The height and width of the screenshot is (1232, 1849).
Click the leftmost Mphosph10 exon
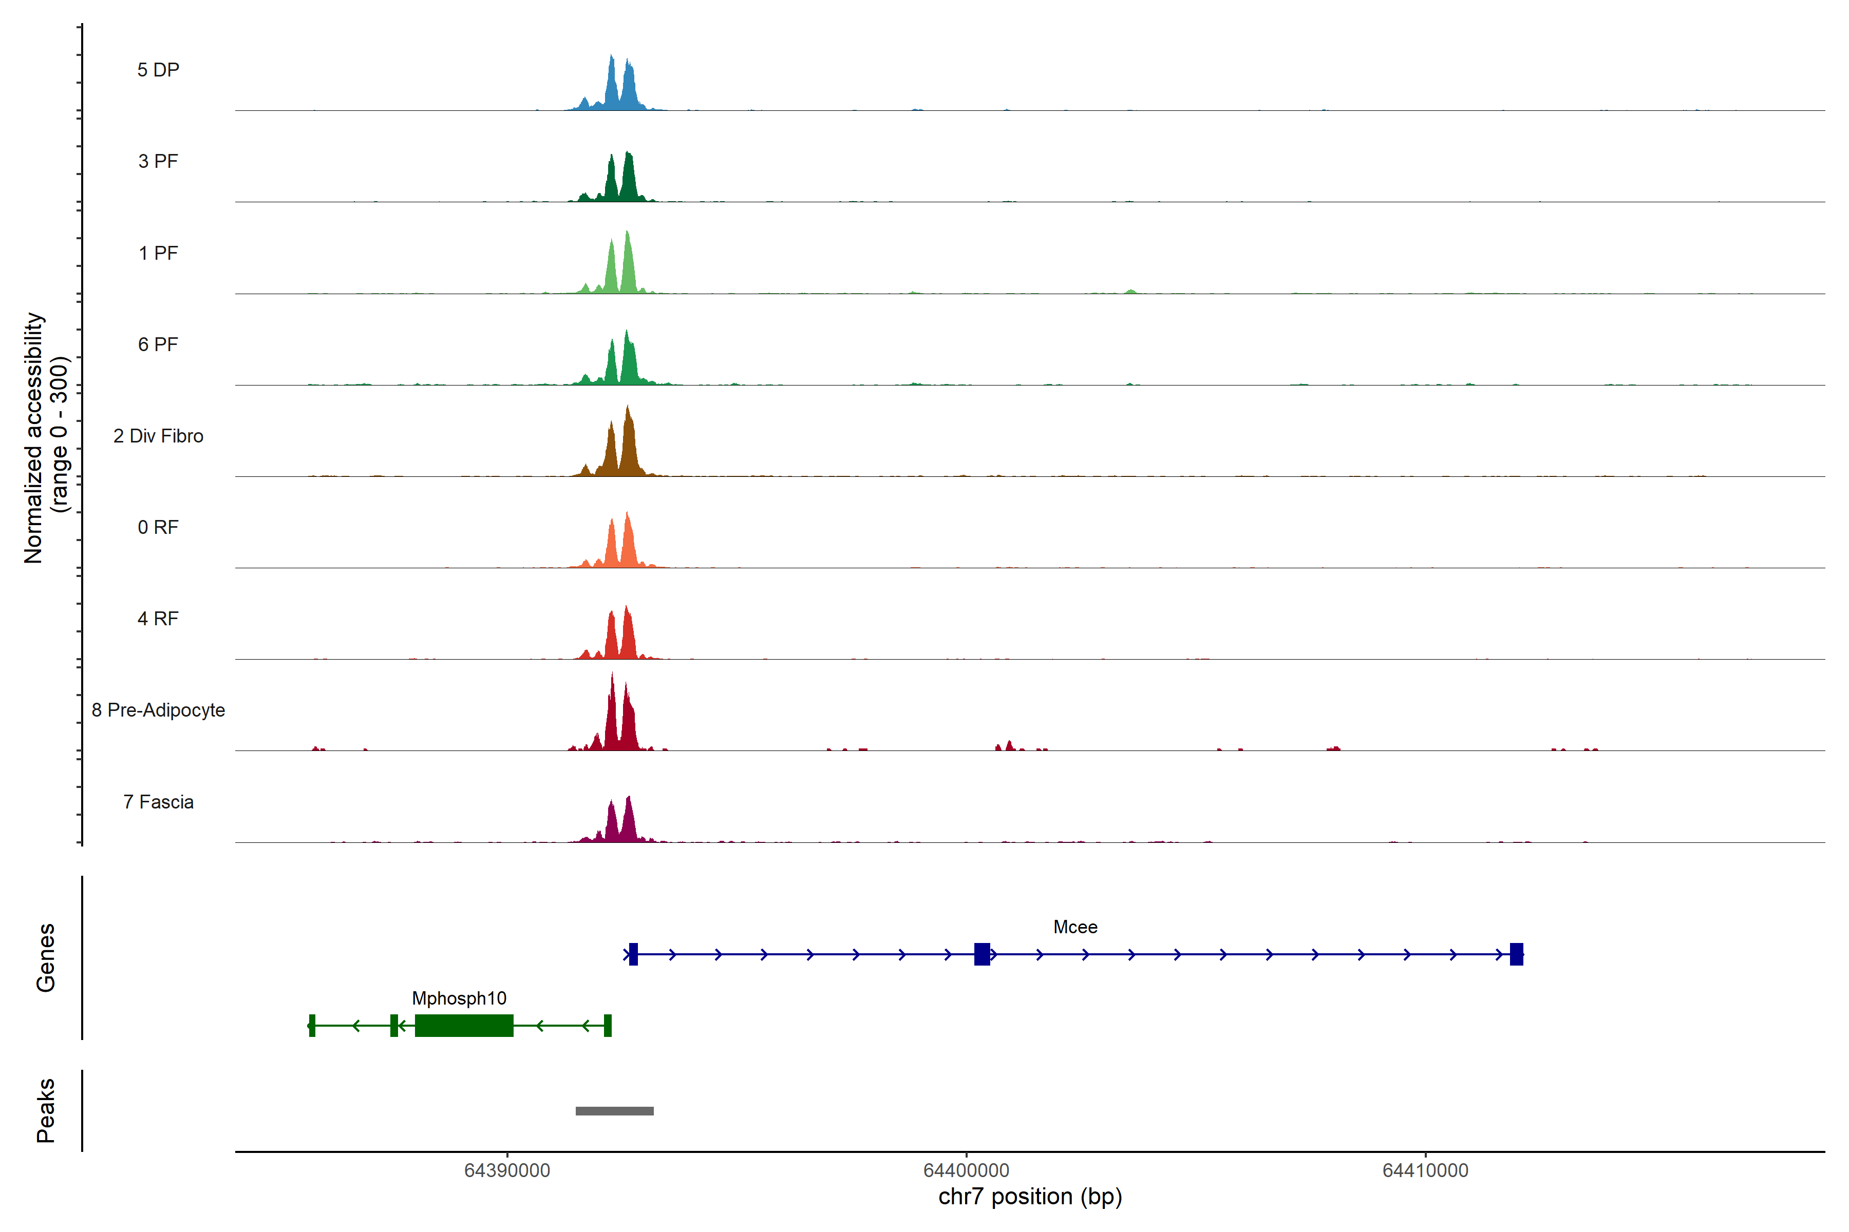[x=312, y=1025]
